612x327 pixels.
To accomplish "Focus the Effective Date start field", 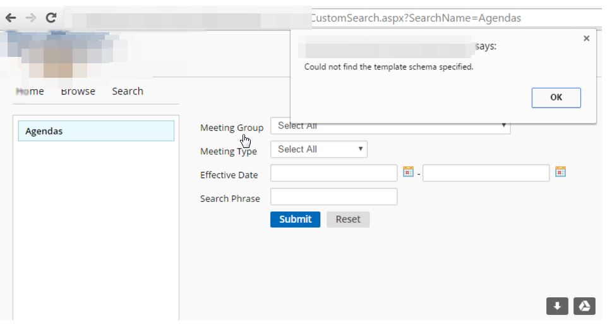I will coord(333,173).
